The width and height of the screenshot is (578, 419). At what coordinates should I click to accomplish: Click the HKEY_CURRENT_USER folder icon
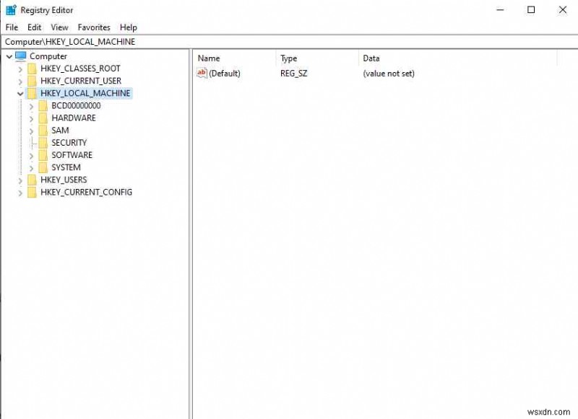click(x=30, y=81)
